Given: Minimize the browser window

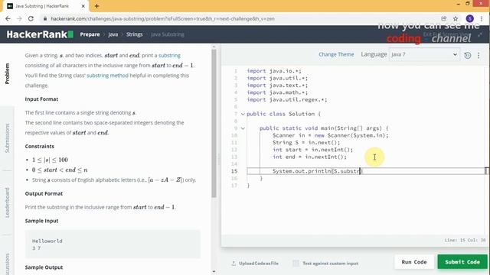Looking at the screenshot, I should [458, 4].
